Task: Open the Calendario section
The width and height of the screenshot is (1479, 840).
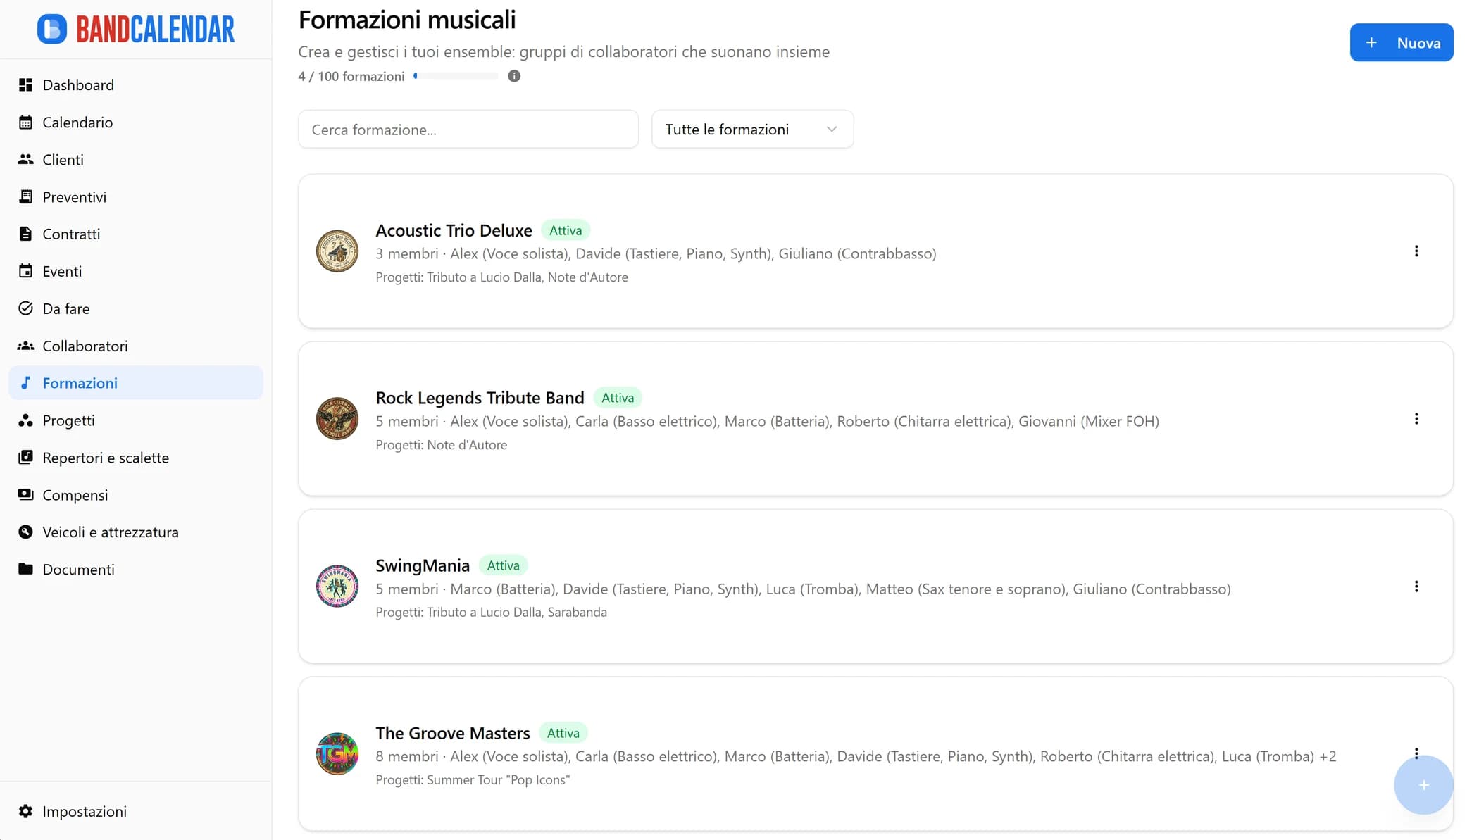Action: point(77,122)
